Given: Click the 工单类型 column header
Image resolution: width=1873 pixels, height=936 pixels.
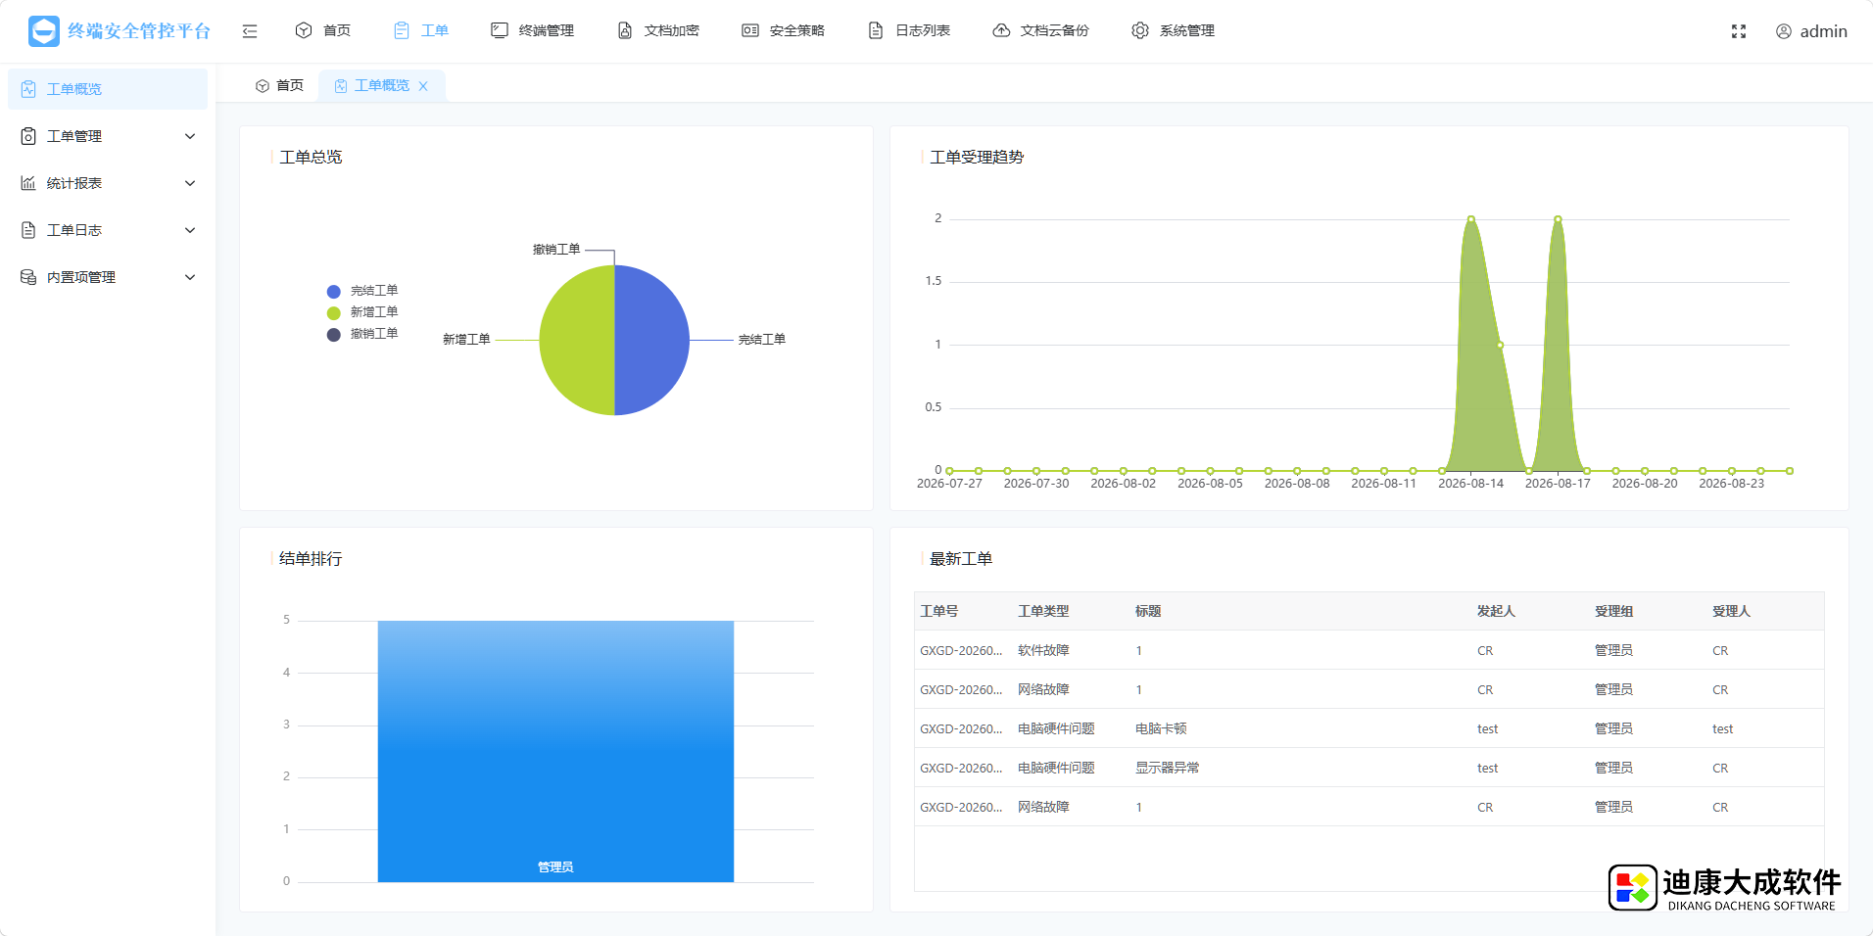Looking at the screenshot, I should click(1043, 611).
